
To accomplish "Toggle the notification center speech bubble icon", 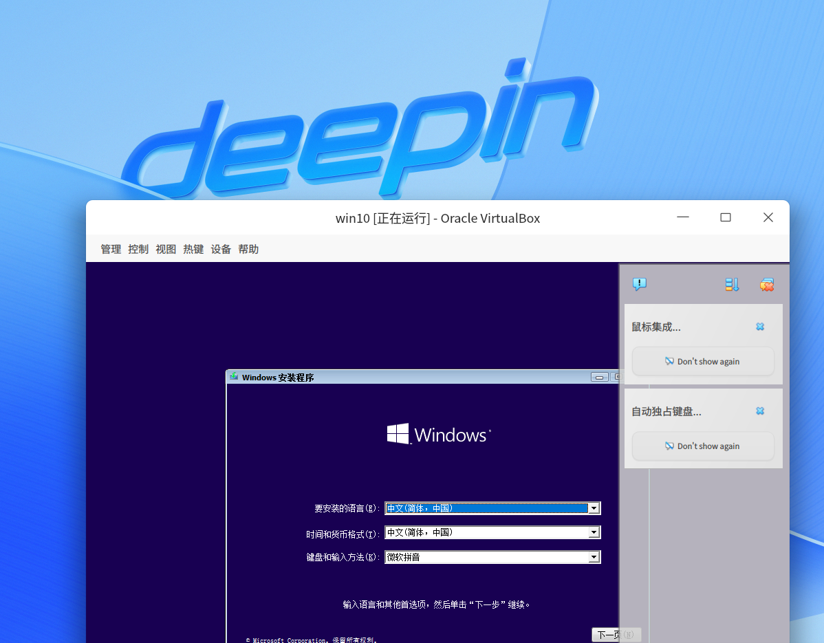I will point(639,284).
